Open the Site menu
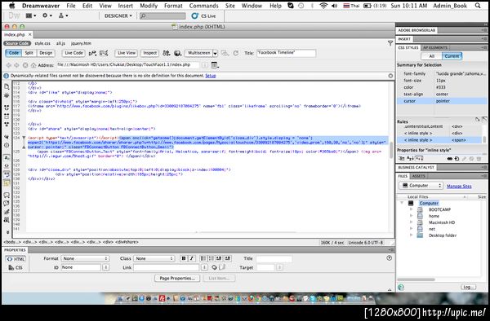This screenshot has height=321, width=490. 230,6
